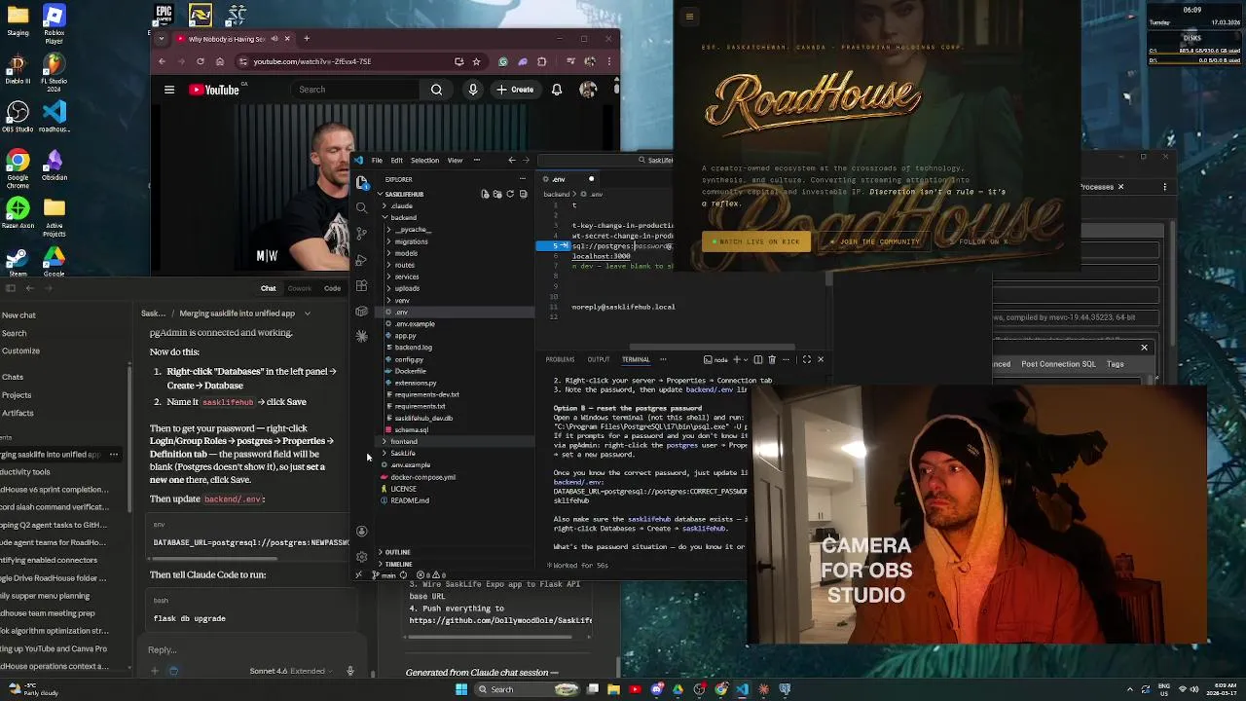Toggle voice dictation mic in Claude reply box

pos(350,671)
